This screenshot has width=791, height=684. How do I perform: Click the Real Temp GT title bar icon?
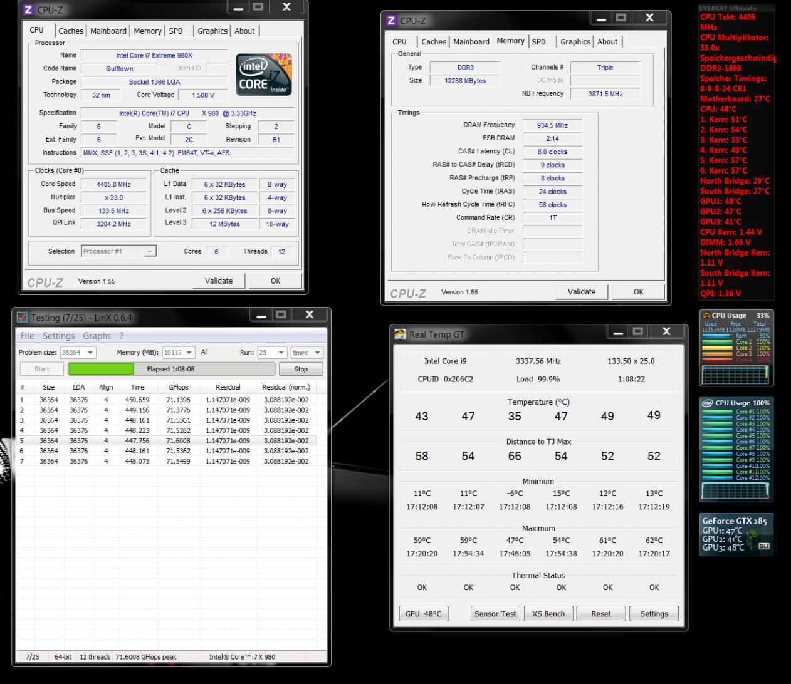(400, 334)
